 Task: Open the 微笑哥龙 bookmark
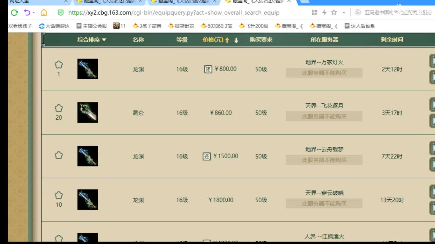click(181, 26)
